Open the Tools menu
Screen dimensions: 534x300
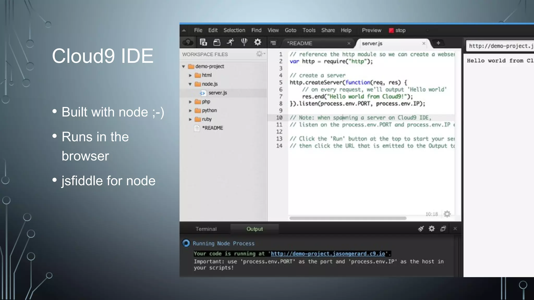pos(309,30)
